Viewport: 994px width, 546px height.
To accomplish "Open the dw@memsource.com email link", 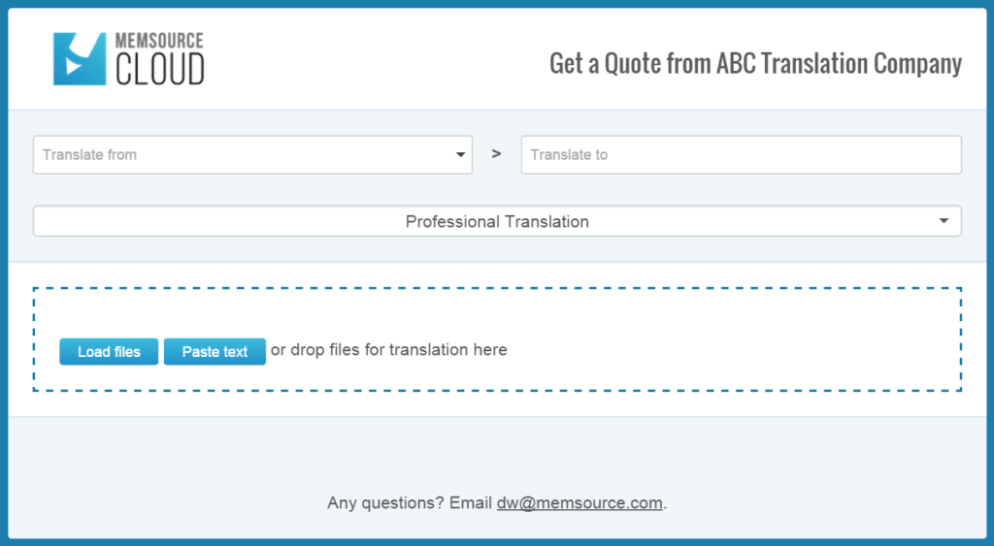I will pyautogui.click(x=580, y=503).
